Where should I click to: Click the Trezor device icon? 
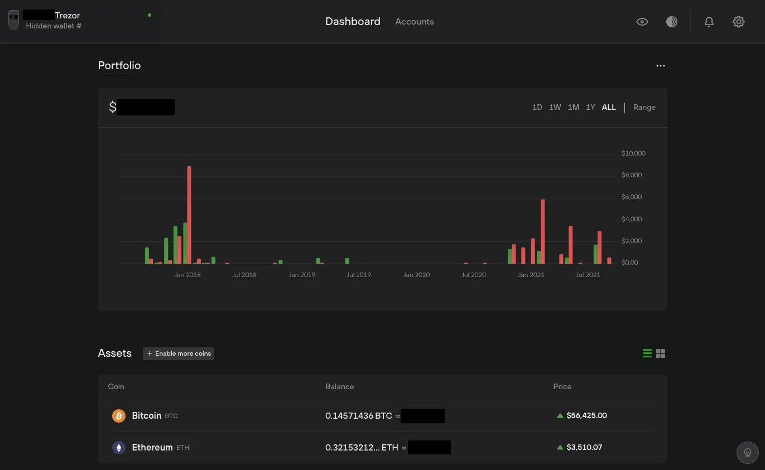[13, 21]
